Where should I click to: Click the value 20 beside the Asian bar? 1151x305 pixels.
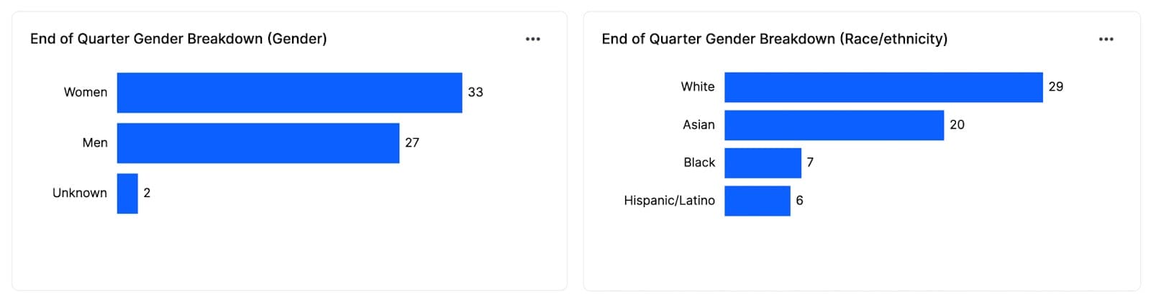point(957,124)
